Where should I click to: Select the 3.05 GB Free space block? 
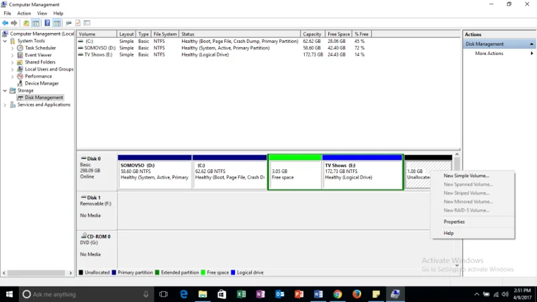pos(295,172)
